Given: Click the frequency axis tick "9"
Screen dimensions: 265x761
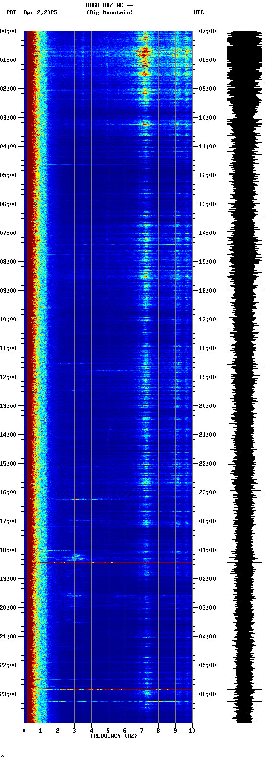Looking at the screenshot, I should coord(175,731).
